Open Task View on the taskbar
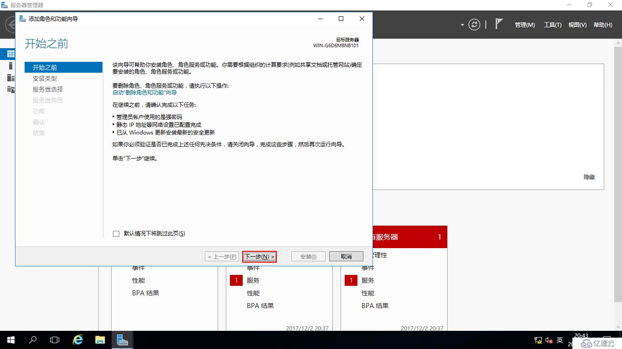This screenshot has height=349, width=622. pyautogui.click(x=55, y=340)
